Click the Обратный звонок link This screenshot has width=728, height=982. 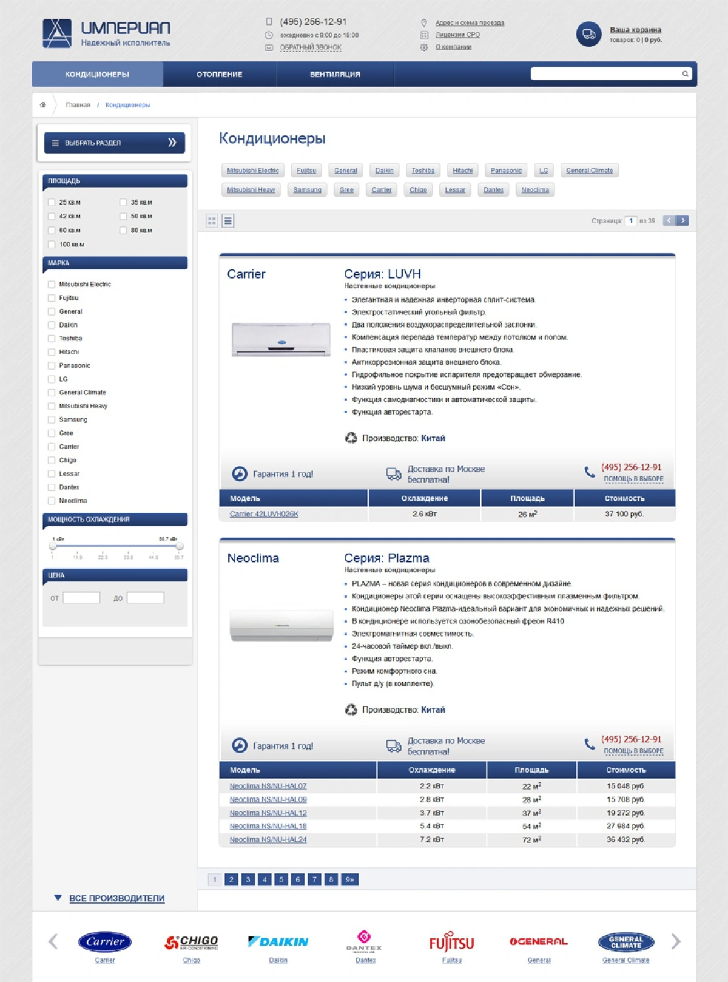click(311, 47)
